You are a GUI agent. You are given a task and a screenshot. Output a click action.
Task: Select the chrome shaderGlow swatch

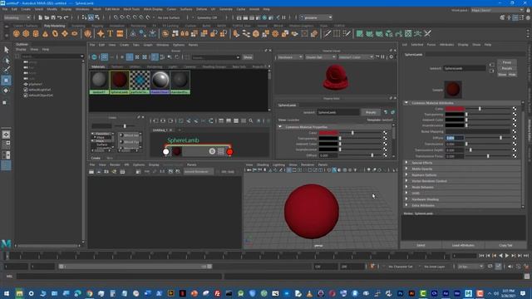pyautogui.click(x=160, y=82)
